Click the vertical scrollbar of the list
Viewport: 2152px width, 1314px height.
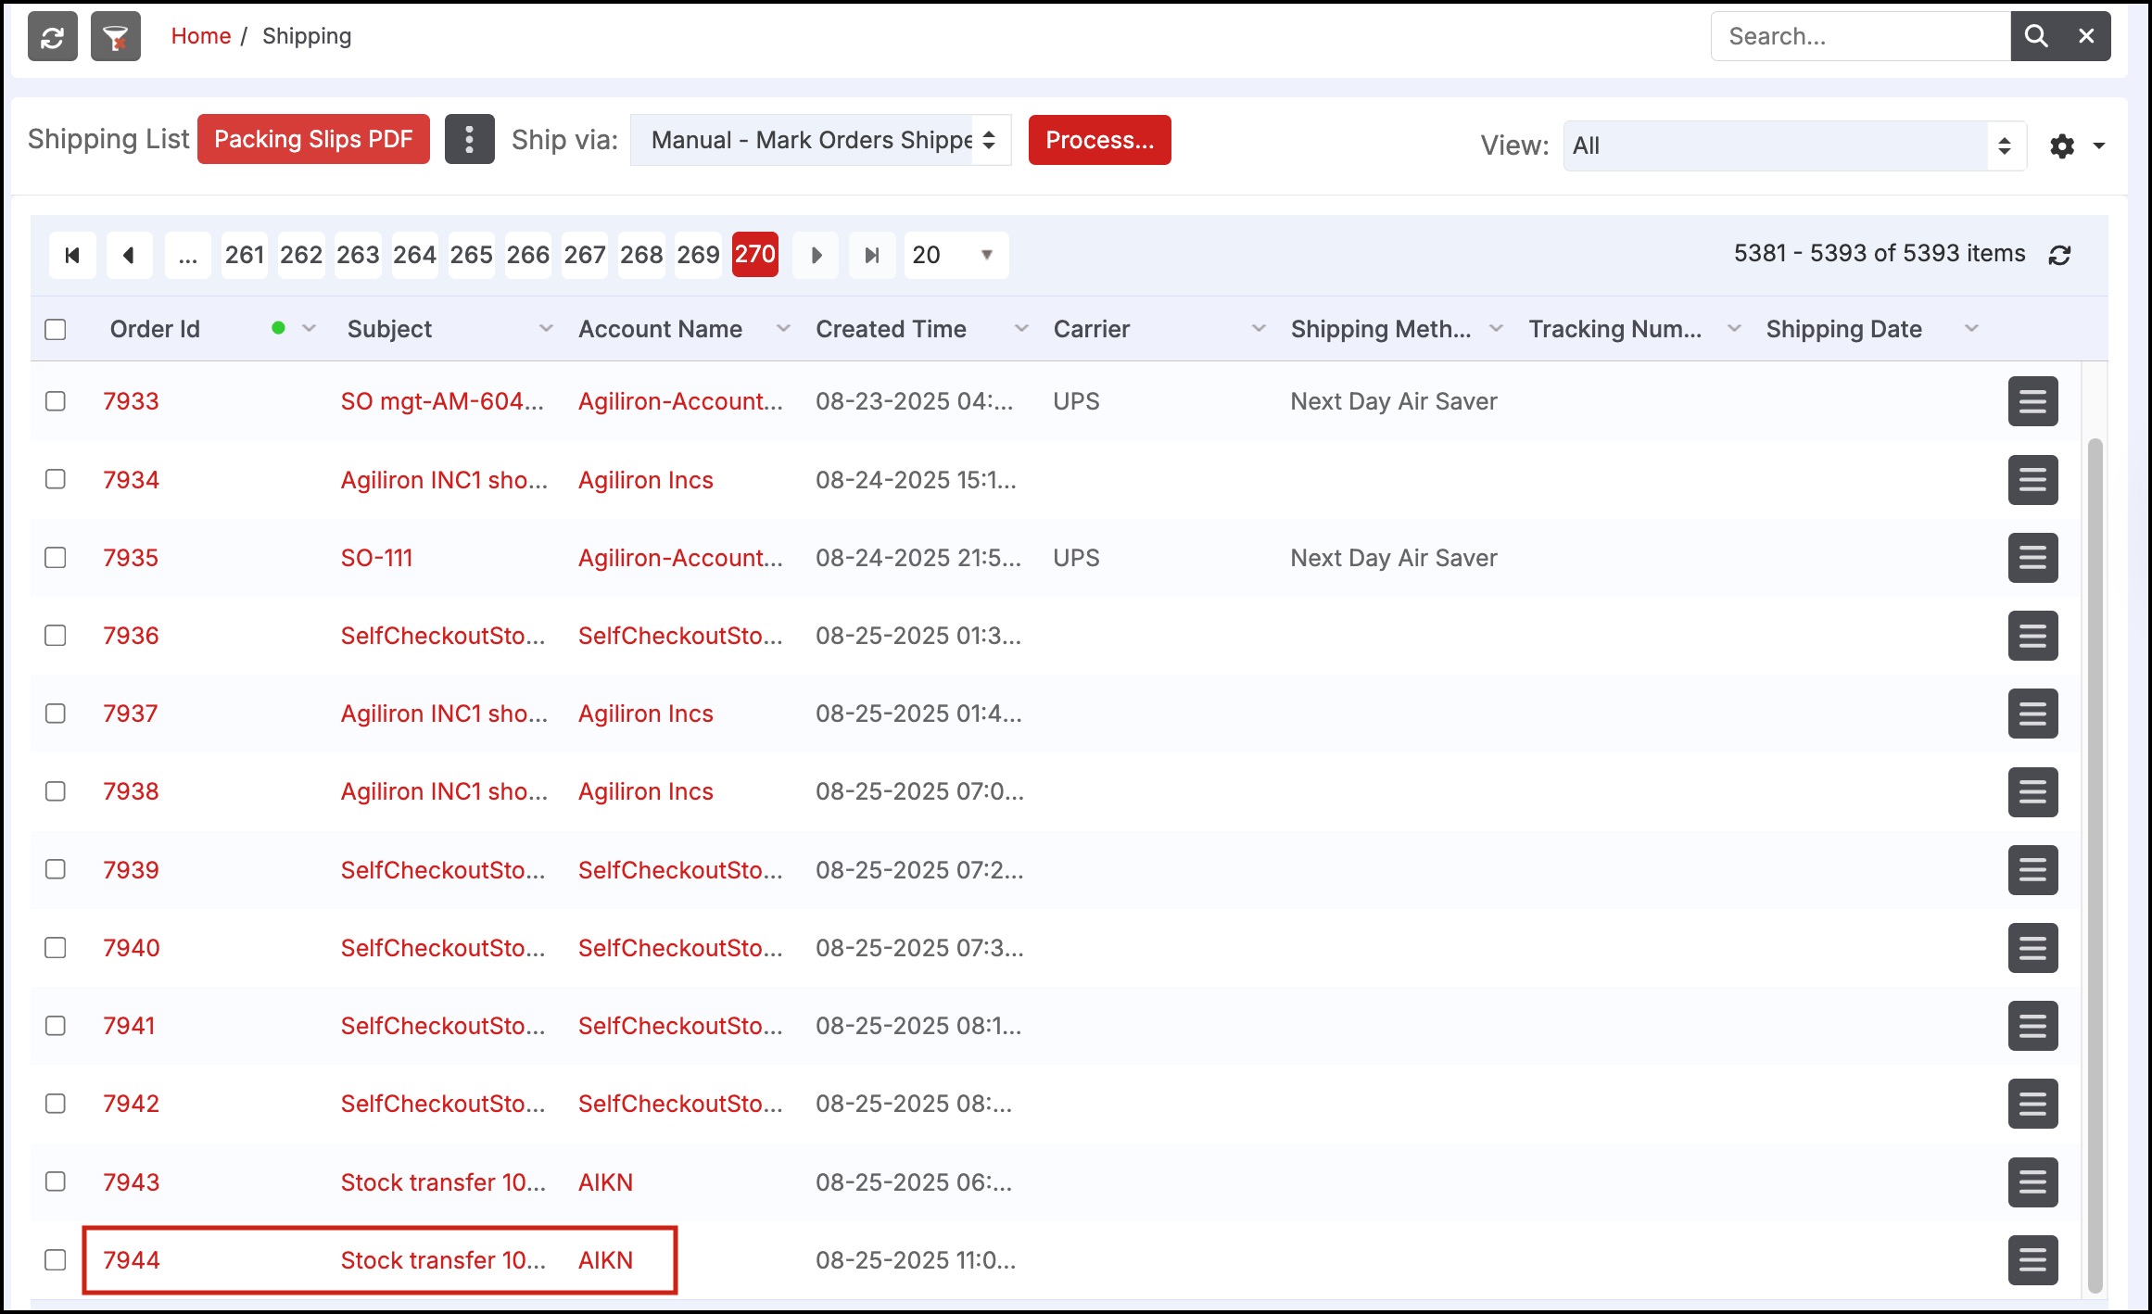click(2095, 866)
